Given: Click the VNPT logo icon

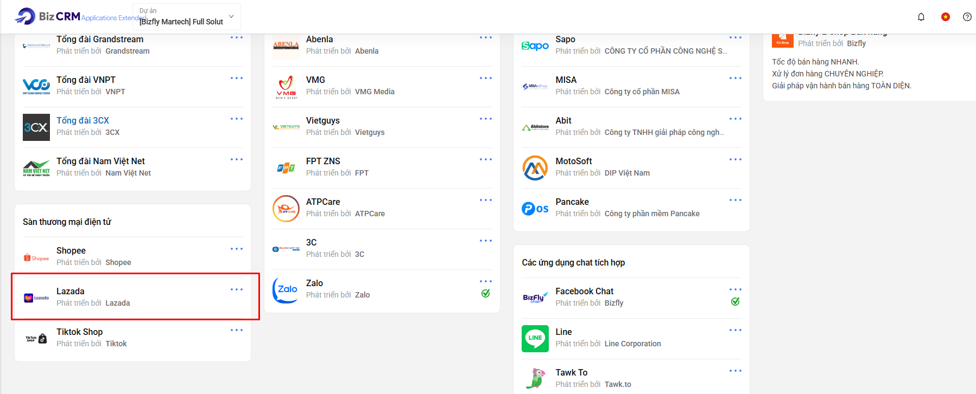Looking at the screenshot, I should click(x=36, y=87).
